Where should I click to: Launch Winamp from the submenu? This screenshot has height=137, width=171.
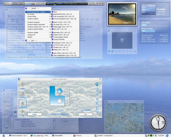(65, 47)
